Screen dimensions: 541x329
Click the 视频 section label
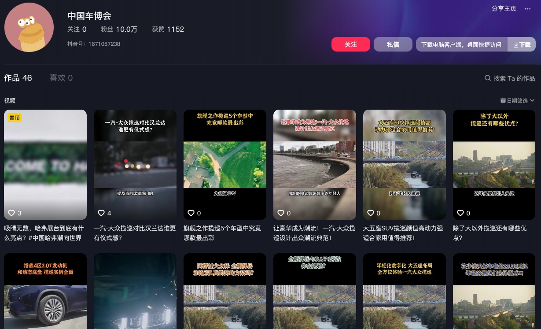(10, 100)
